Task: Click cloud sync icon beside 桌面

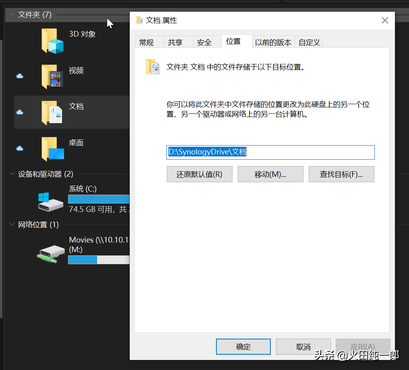Action: click(x=20, y=148)
